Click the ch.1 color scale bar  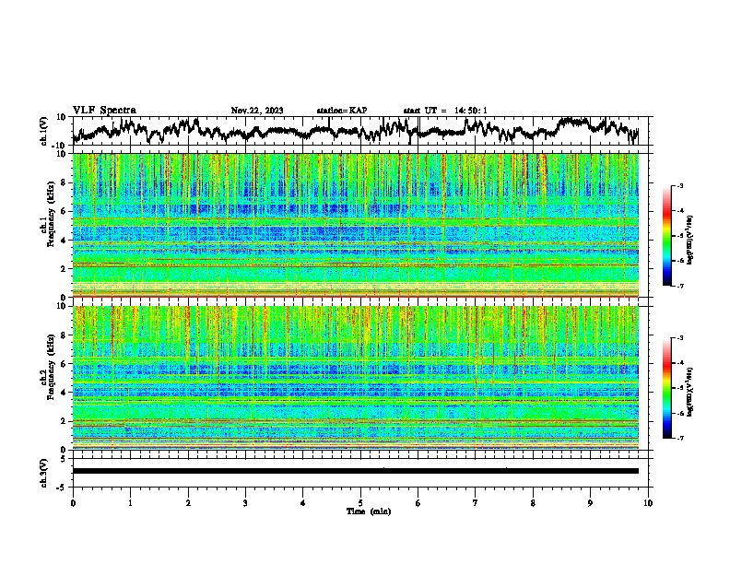click(666, 236)
